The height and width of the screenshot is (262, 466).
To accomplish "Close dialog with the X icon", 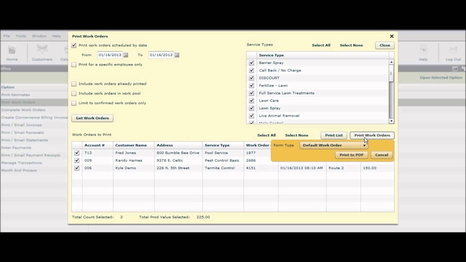I will tap(392, 36).
